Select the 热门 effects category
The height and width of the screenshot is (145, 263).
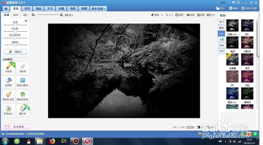click(x=221, y=22)
